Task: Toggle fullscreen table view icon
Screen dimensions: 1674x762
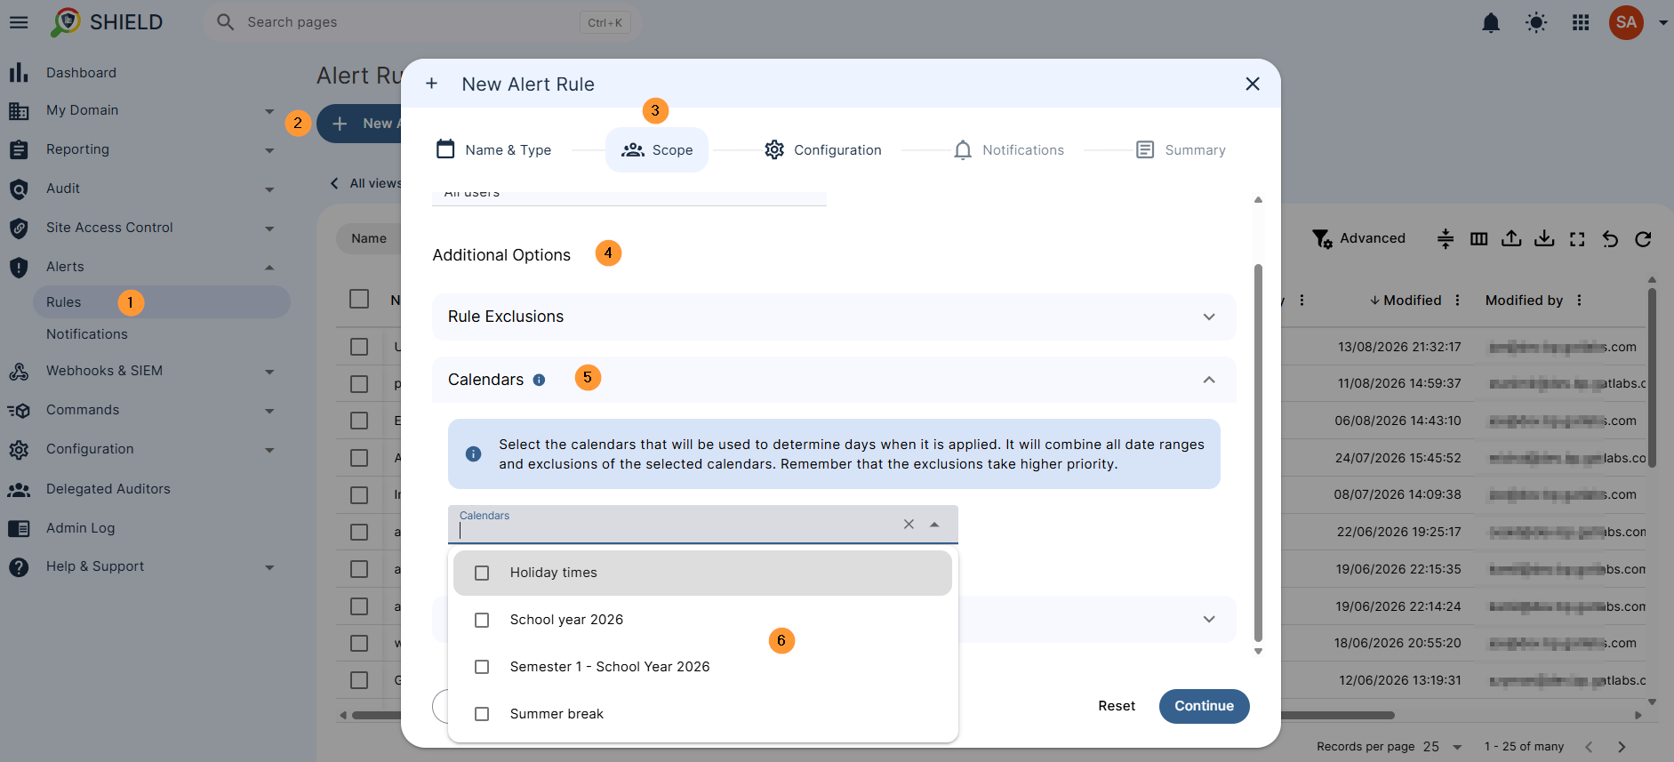Action: click(1577, 238)
